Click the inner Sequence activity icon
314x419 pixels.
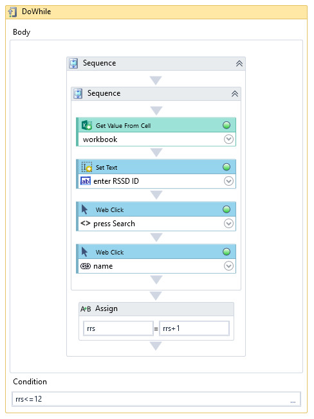(78, 94)
